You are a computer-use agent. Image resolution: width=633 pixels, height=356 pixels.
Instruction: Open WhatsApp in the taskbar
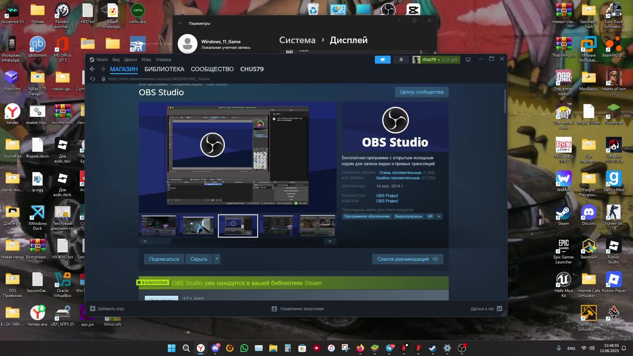244,348
